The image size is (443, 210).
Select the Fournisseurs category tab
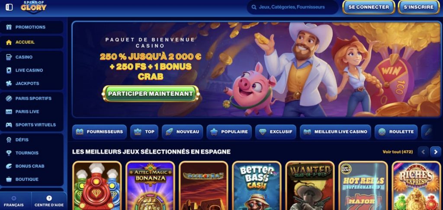[100, 132]
